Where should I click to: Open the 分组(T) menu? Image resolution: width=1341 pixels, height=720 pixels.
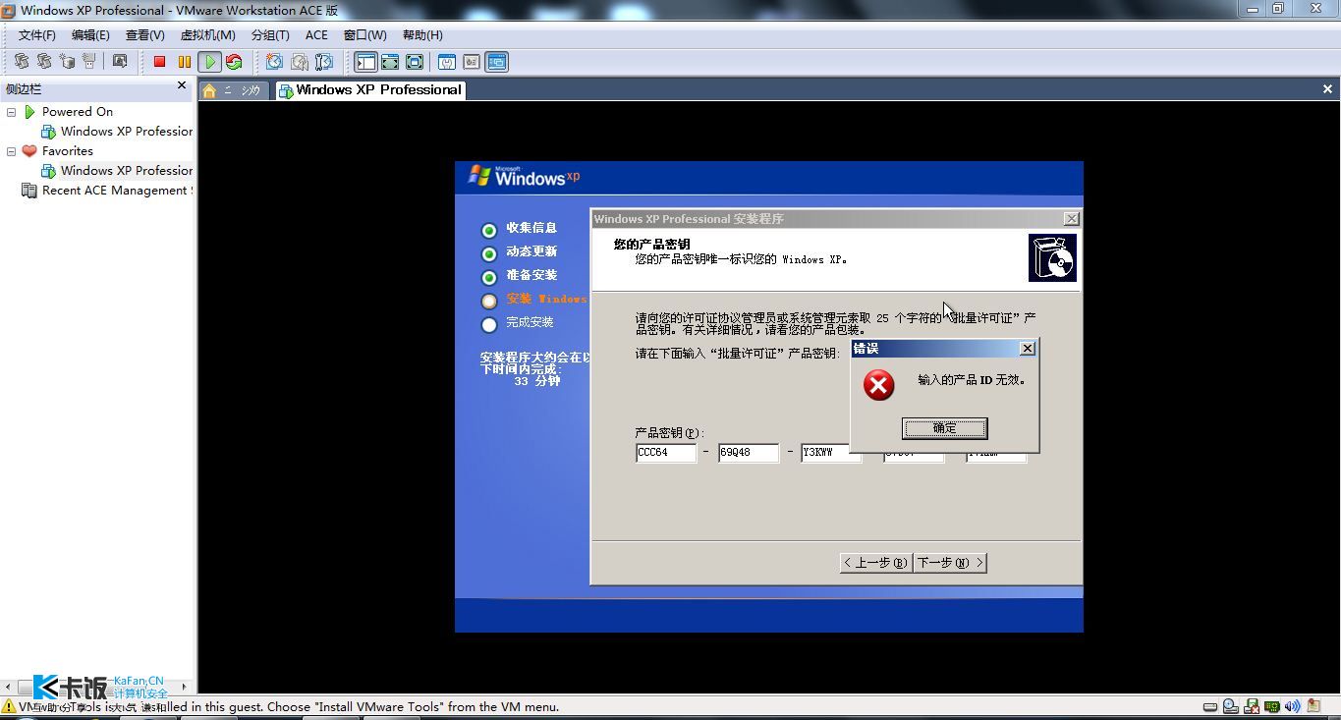click(x=270, y=34)
